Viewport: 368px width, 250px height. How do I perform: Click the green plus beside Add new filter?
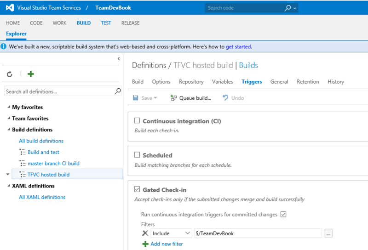coord(145,244)
